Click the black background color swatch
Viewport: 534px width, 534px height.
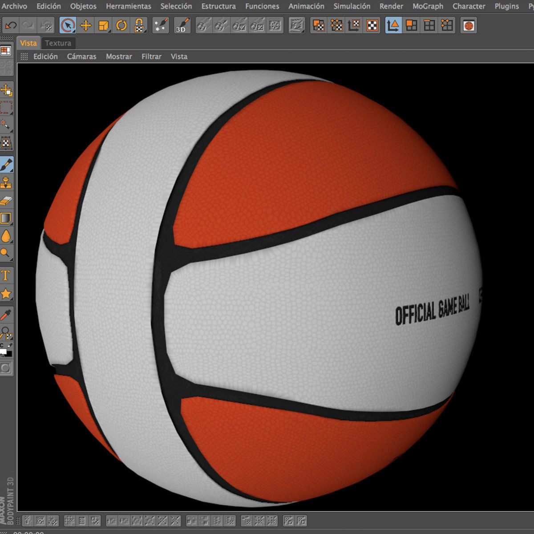tap(9, 354)
